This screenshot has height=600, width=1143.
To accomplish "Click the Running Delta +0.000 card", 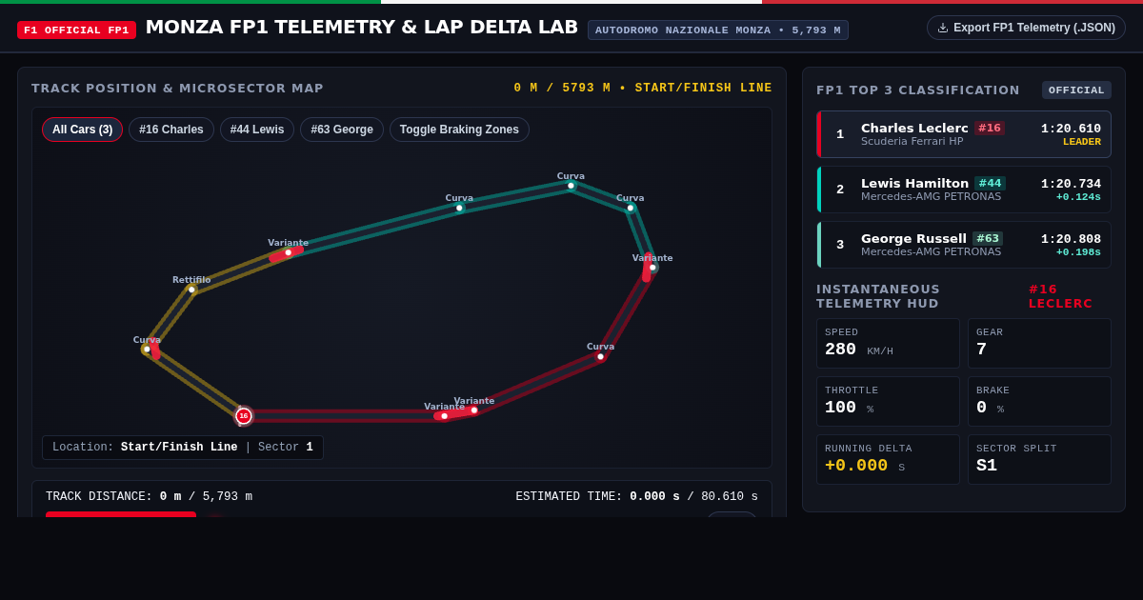I will [x=888, y=459].
